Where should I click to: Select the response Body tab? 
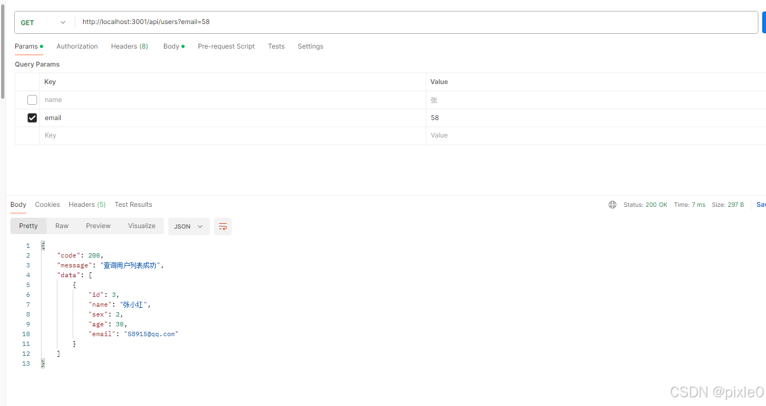[18, 205]
